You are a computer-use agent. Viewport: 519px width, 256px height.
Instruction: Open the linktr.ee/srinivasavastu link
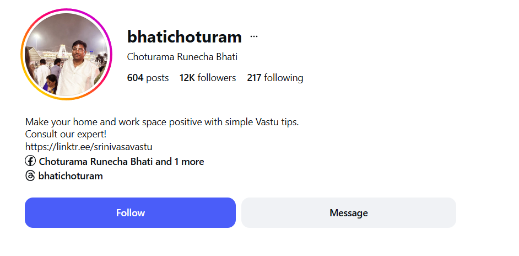89,147
